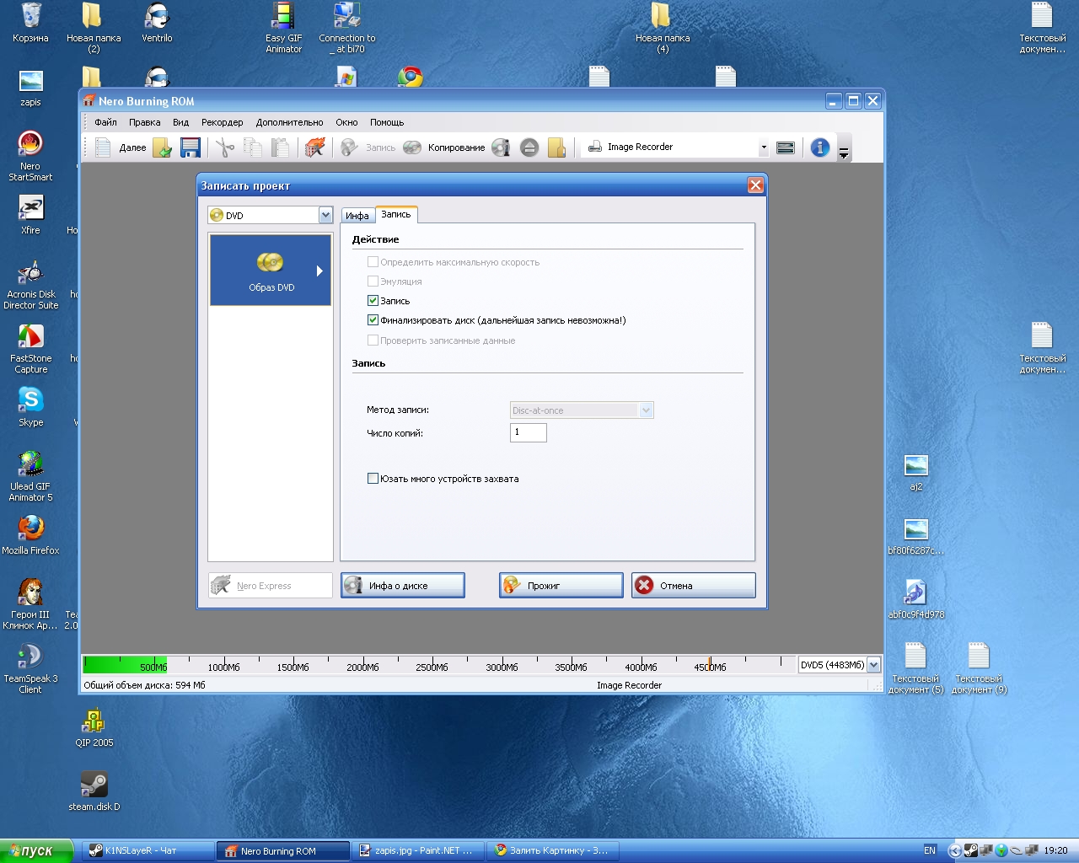Click the Disc Info icon next to Копирование
The image size is (1079, 863).
pos(501,147)
